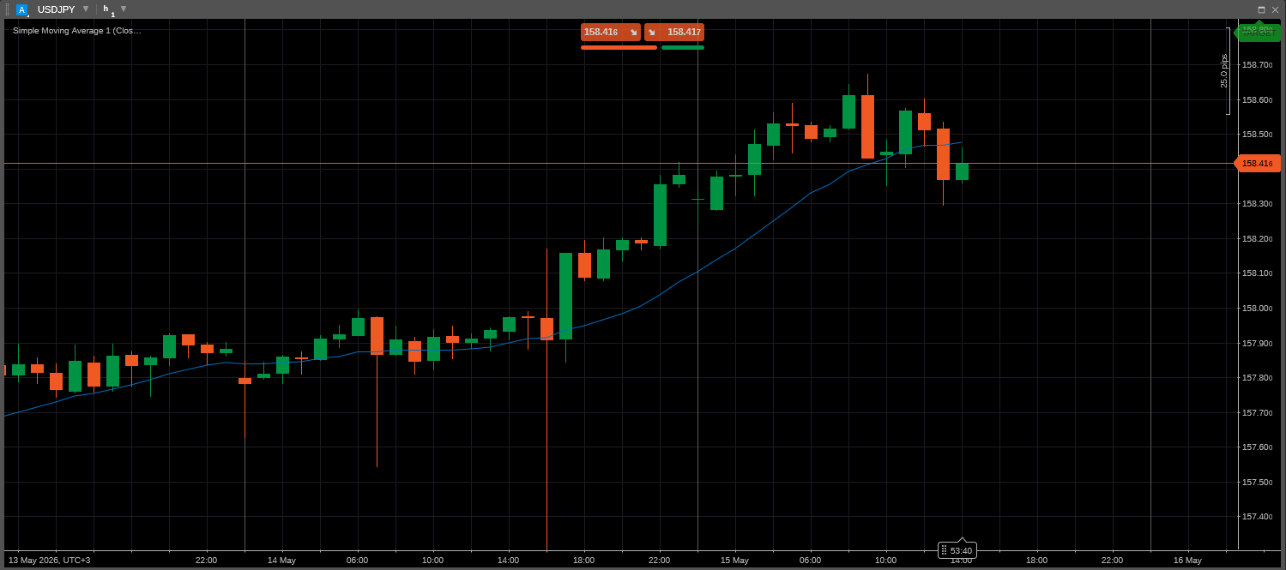The image size is (1286, 570).
Task: Click the Sell button at 158.416
Action: pos(611,32)
